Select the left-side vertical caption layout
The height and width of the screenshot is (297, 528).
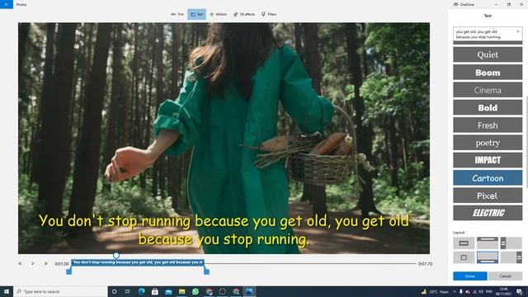(511, 243)
